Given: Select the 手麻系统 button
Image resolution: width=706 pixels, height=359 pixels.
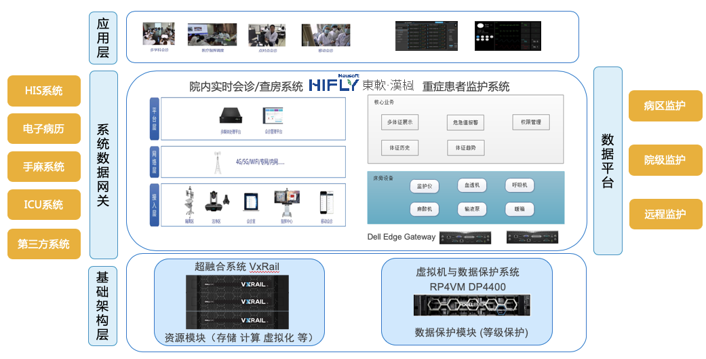Looking at the screenshot, I should click(x=44, y=167).
